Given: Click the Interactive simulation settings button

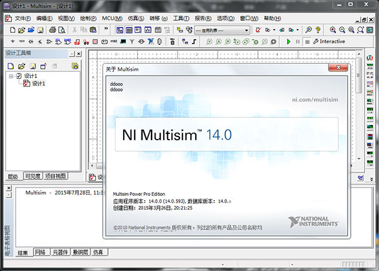Looking at the screenshot, I should 328,42.
